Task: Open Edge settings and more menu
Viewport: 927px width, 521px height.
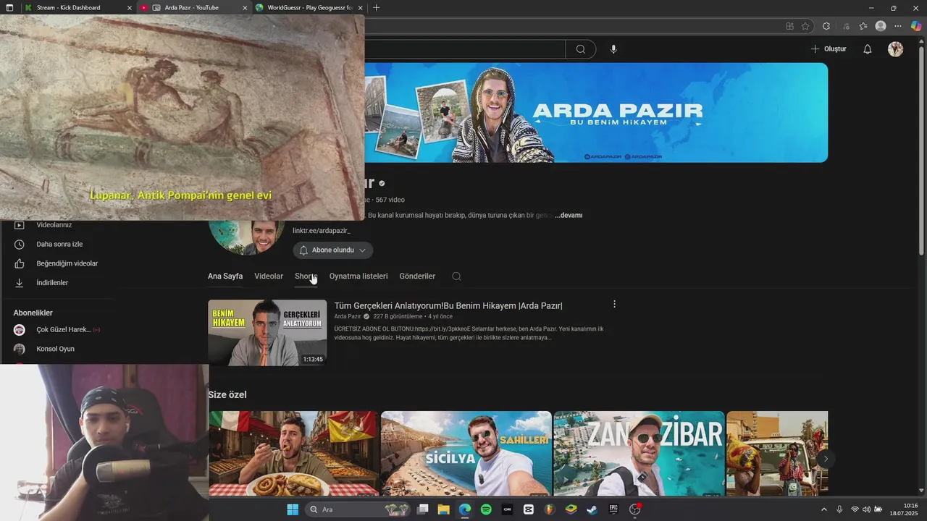Action: [x=898, y=26]
